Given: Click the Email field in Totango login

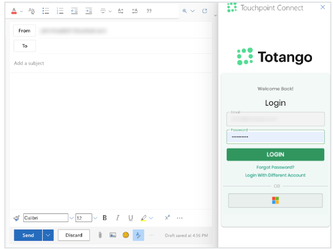Looking at the screenshot, I should click(x=275, y=119).
